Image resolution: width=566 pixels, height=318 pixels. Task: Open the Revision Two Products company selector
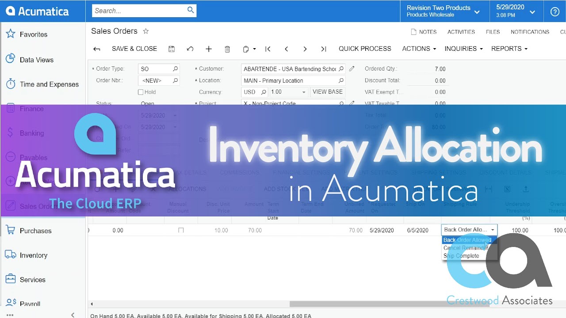click(x=444, y=11)
